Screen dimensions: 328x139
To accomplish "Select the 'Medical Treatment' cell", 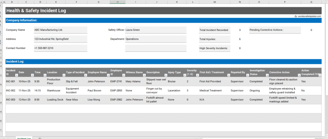I will [214, 90].
